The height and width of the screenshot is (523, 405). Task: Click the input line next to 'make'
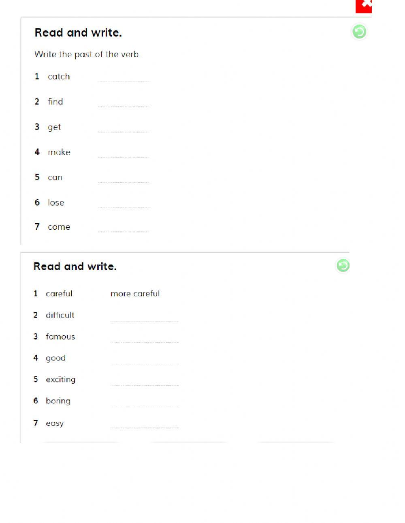click(x=124, y=153)
